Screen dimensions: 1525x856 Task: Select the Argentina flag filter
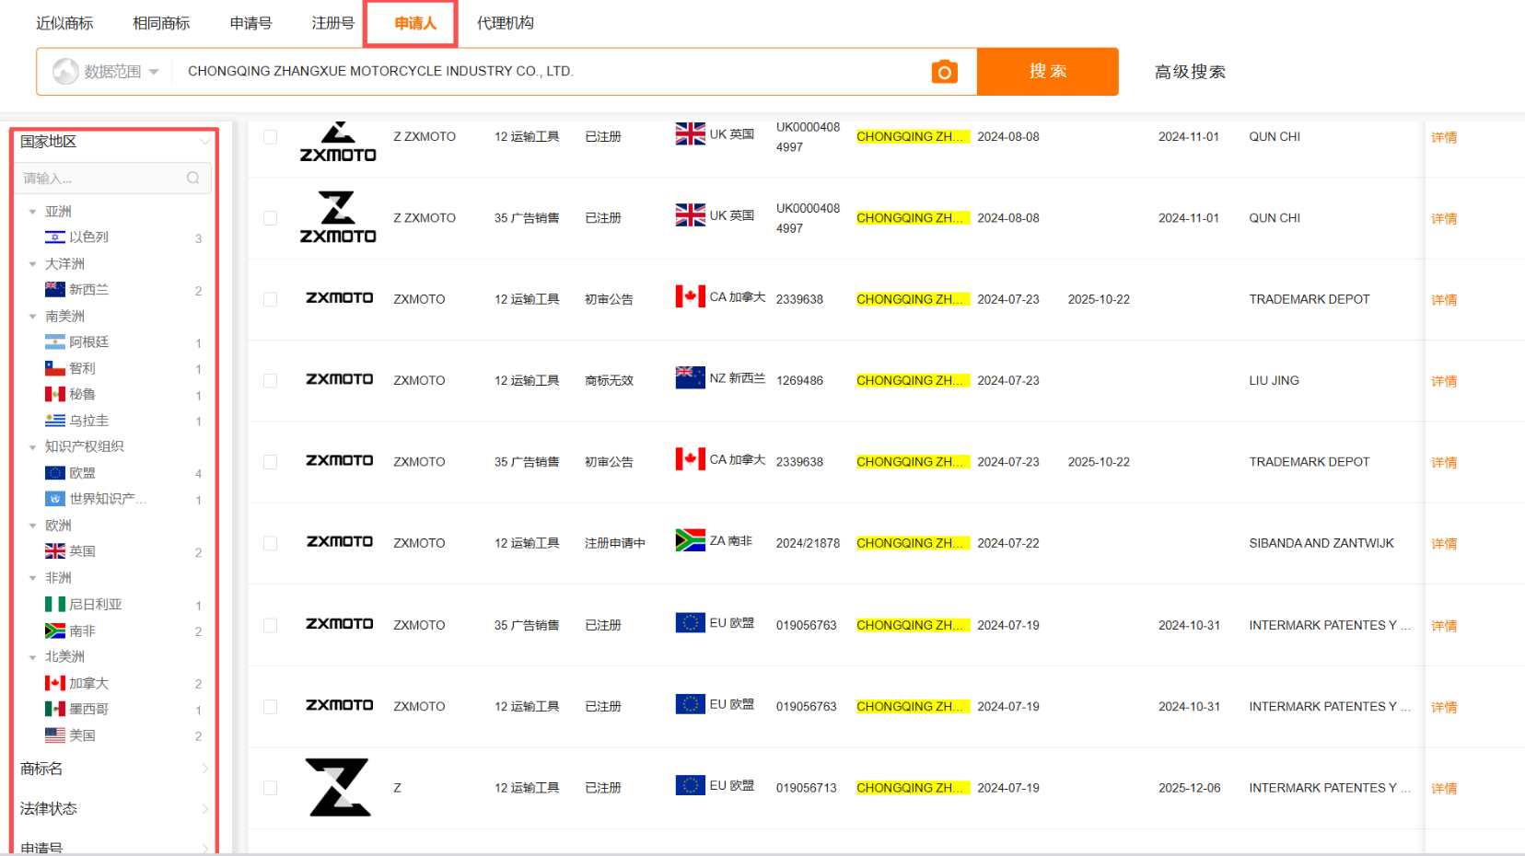(x=55, y=342)
